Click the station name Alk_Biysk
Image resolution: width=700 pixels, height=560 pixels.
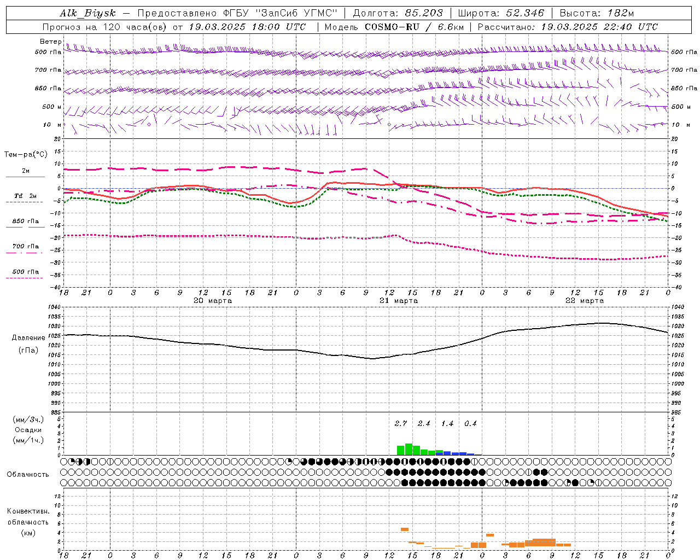87,13
